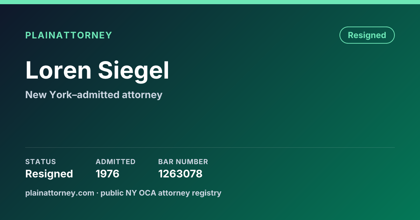Image resolution: width=420 pixels, height=220 pixels.
Task: Click the surname Siegel in heading
Action: 134,71
